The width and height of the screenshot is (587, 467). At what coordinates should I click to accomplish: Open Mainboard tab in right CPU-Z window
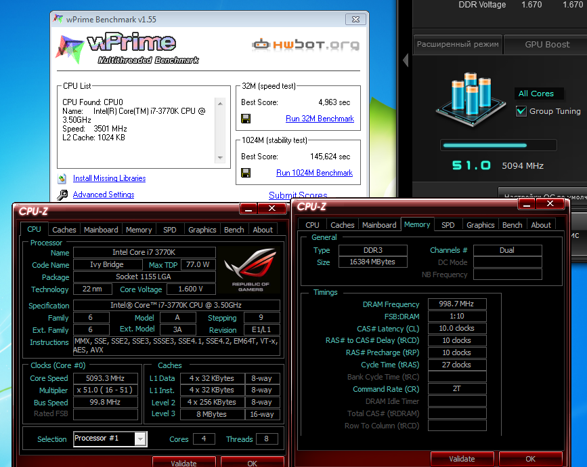(379, 224)
